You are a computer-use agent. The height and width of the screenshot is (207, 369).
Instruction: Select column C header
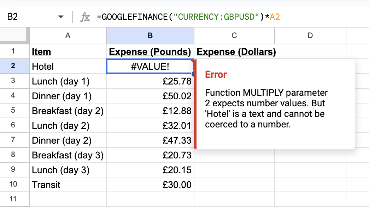pos(234,35)
